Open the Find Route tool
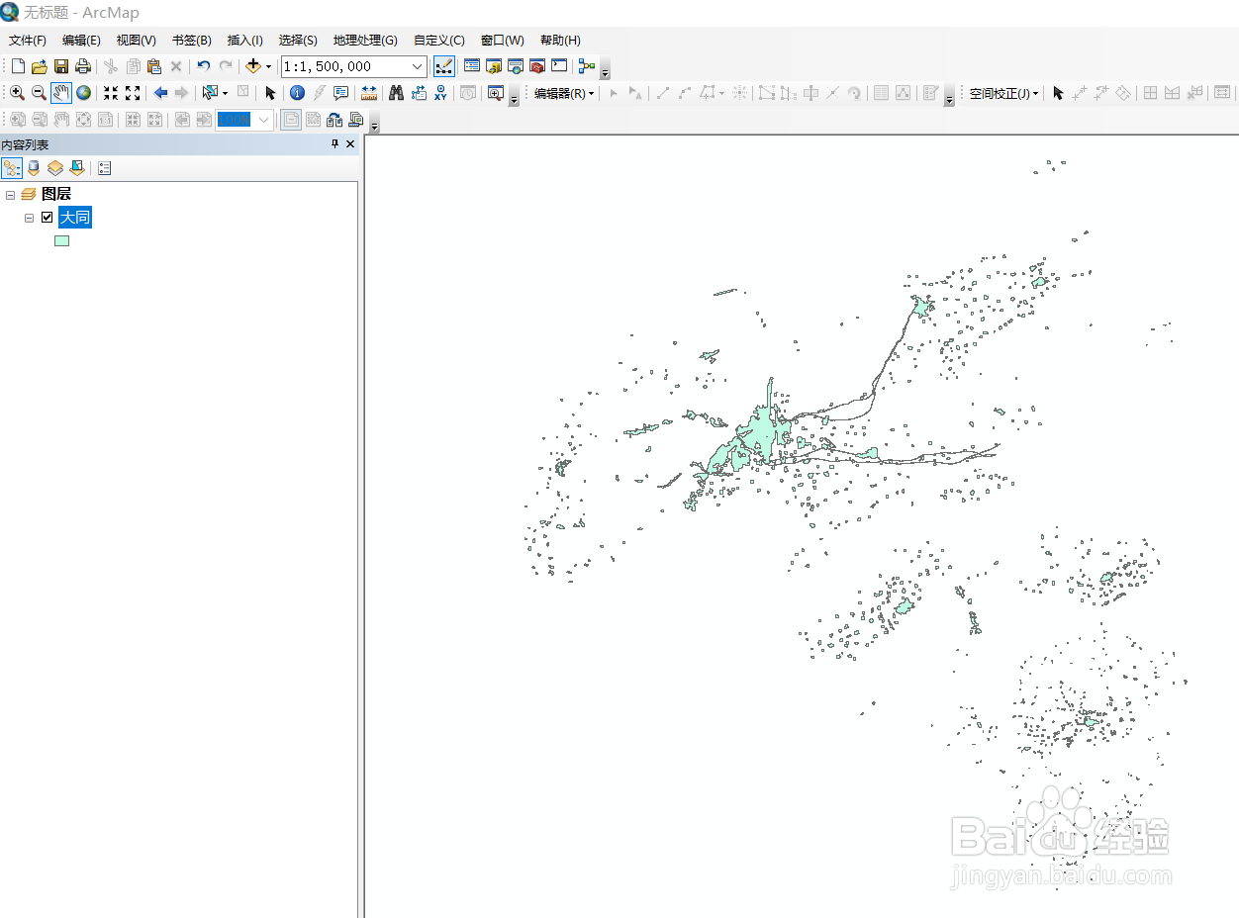 point(418,93)
